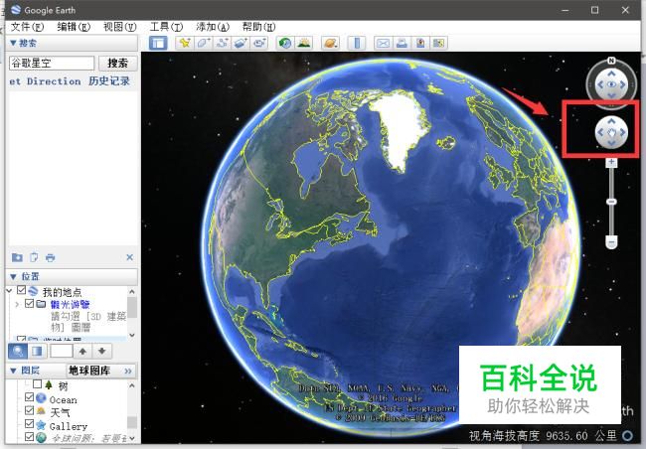The width and height of the screenshot is (646, 449).
Task: Reset north with the compass N marker
Action: [611, 61]
